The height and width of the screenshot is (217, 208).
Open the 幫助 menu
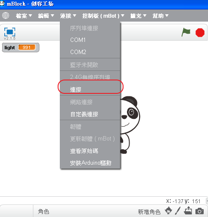(x=160, y=16)
